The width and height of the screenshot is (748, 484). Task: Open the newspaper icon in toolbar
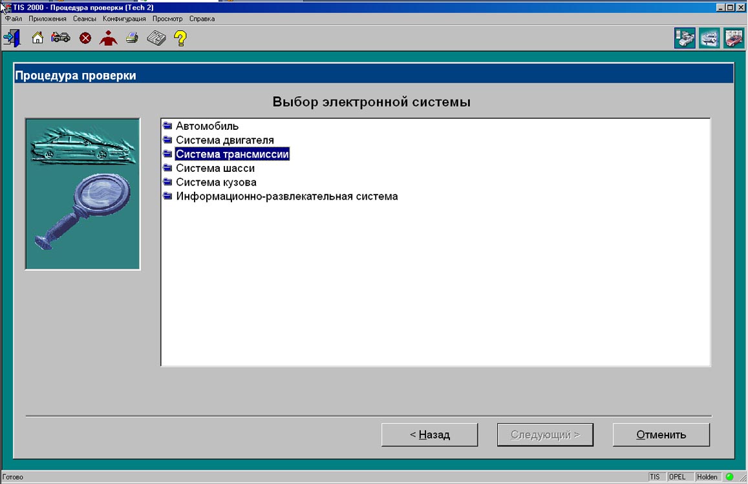[156, 38]
